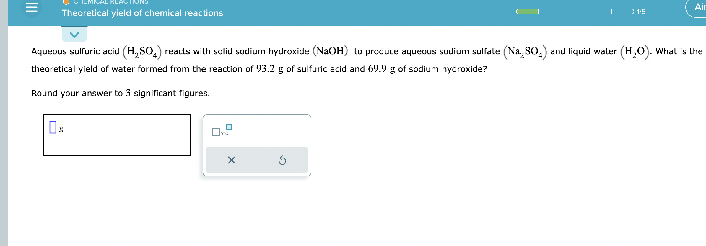Toggle the exponent field on x10 template
This screenshot has width=706, height=246.
[x=229, y=127]
